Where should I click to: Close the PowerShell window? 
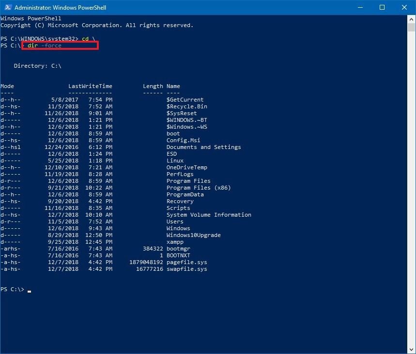404,8
